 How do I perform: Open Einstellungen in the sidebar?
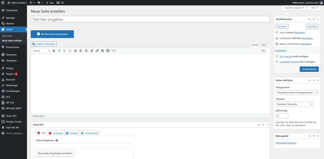[x=13, y=91]
